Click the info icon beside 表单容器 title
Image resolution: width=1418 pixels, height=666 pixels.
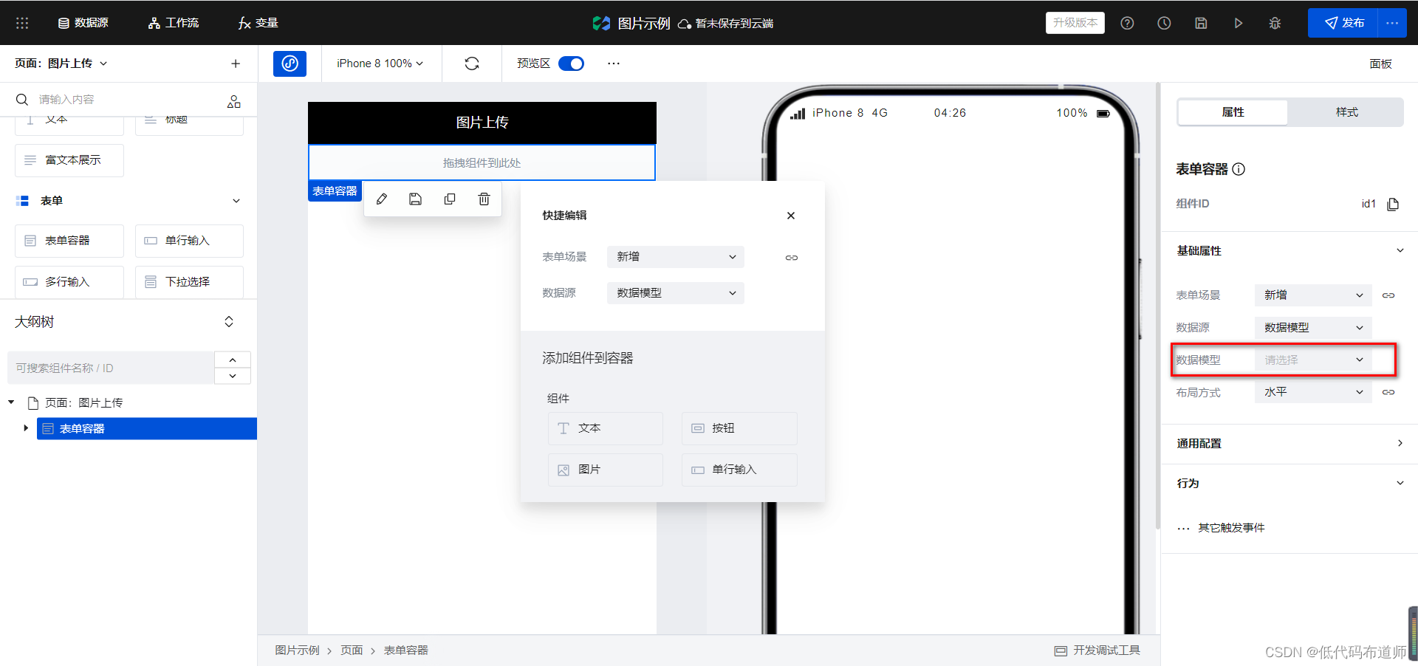pyautogui.click(x=1239, y=169)
